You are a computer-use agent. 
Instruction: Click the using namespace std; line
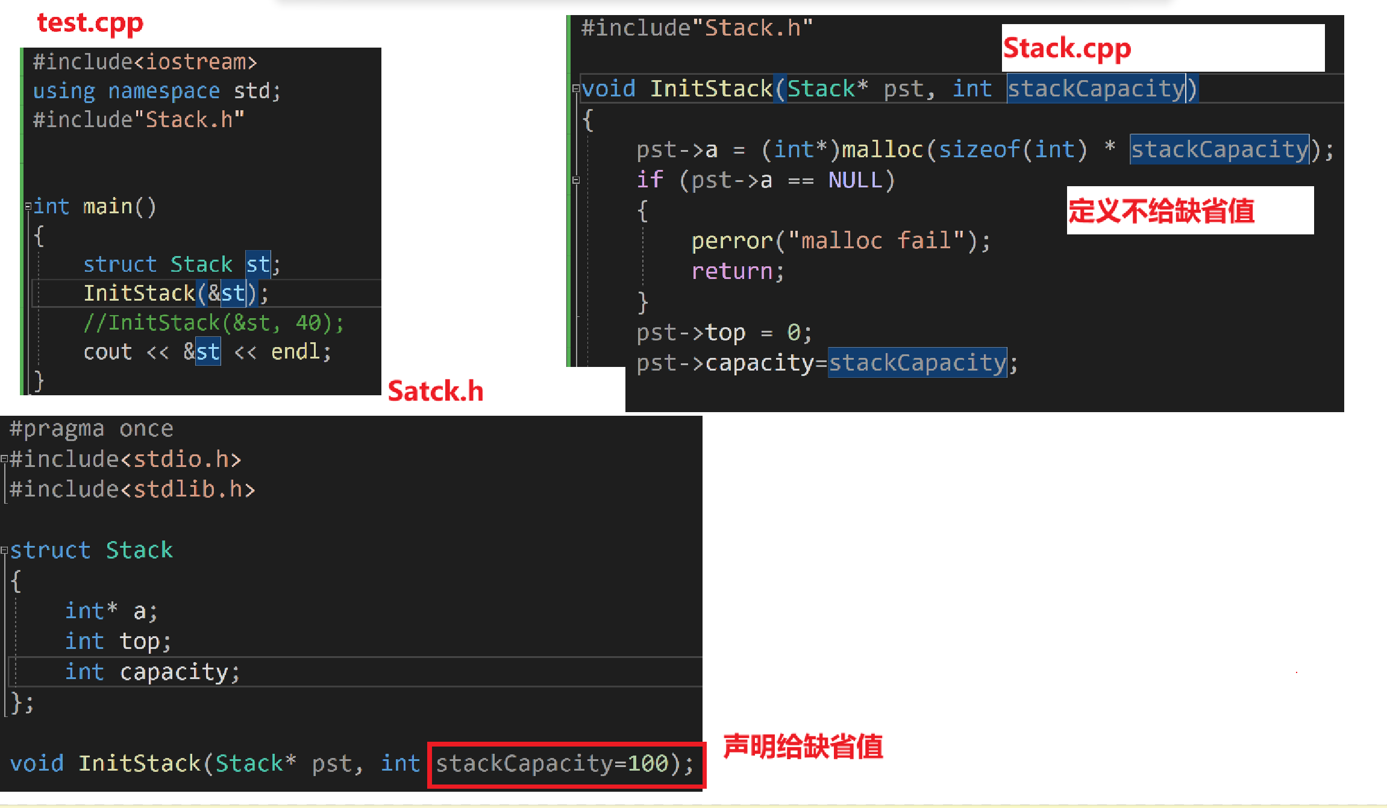click(x=157, y=91)
